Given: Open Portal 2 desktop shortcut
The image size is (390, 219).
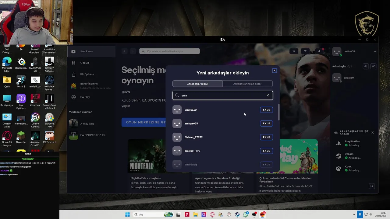Looking at the screenshot, I should tap(21, 82).
